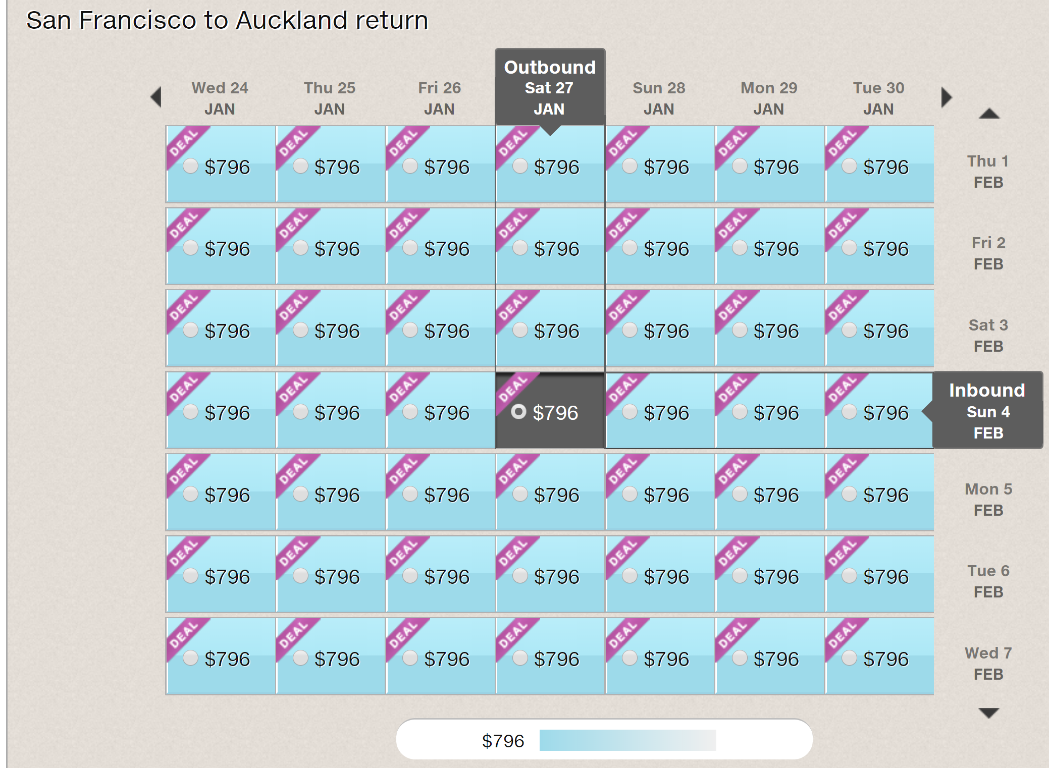The height and width of the screenshot is (768, 1049).
Task: Select radio for Wed 24 Jan, Thu 1 Feb
Action: point(190,166)
